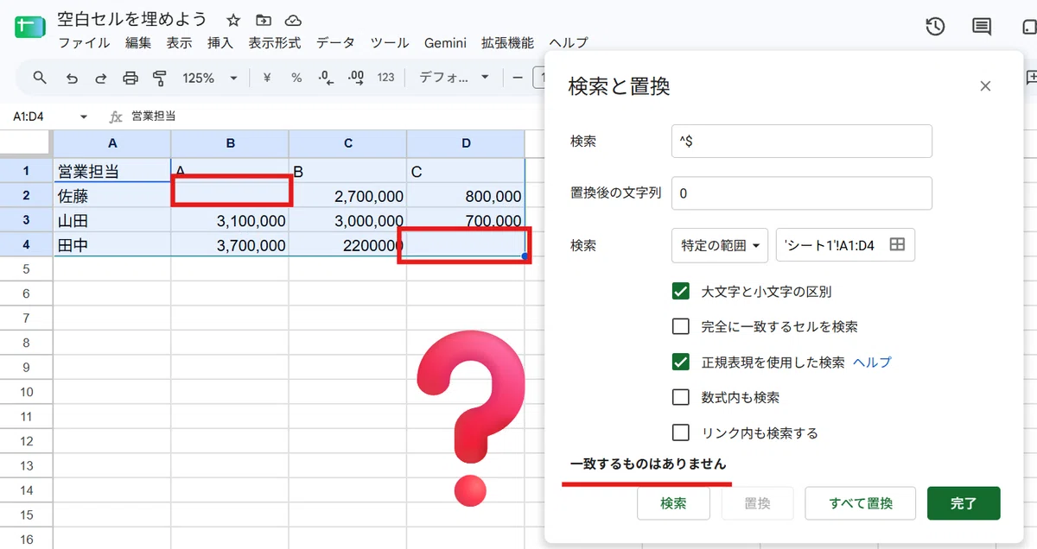Open the 拡張機能 menu
Screen dimensions: 1037x549
coord(507,42)
